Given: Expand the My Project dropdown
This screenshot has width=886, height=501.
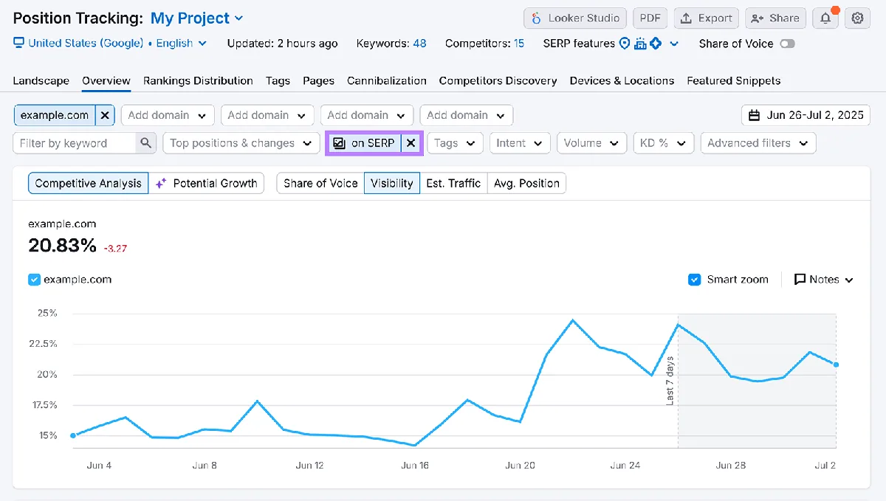Looking at the screenshot, I should [197, 18].
